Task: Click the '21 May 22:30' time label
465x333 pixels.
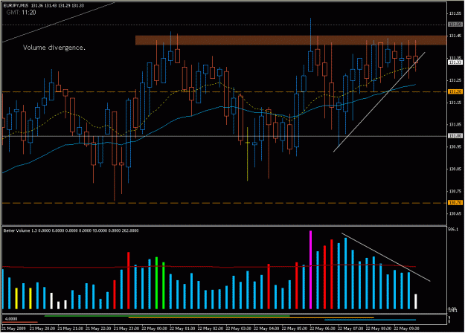Action: point(98,329)
